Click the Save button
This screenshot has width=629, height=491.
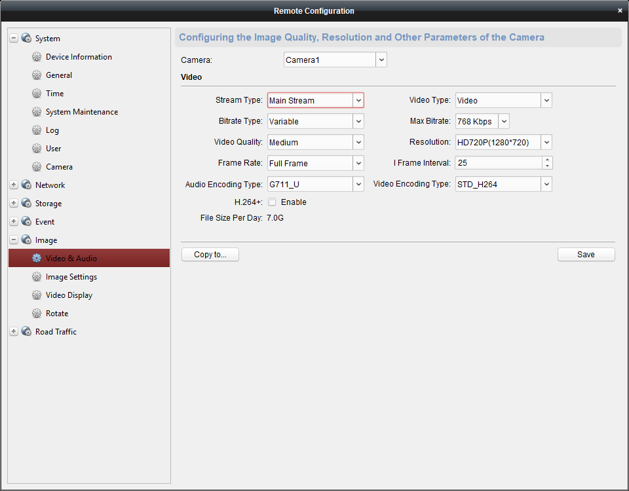pos(586,255)
